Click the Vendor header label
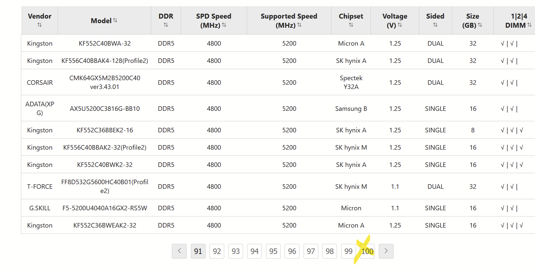535x268 pixels. [40, 16]
